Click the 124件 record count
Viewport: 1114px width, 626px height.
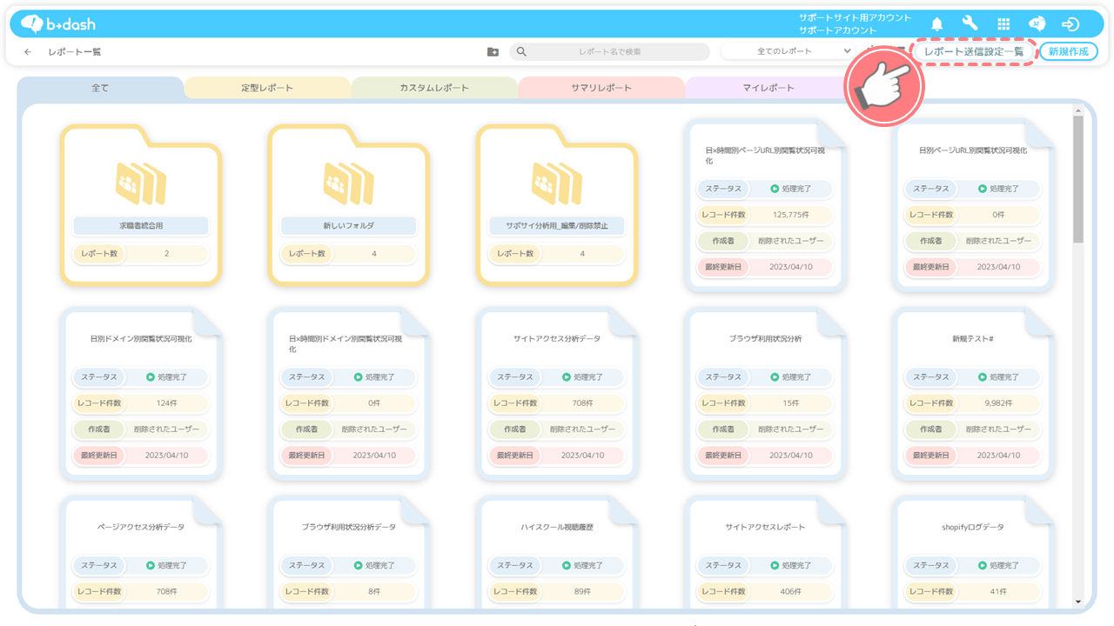pos(166,403)
